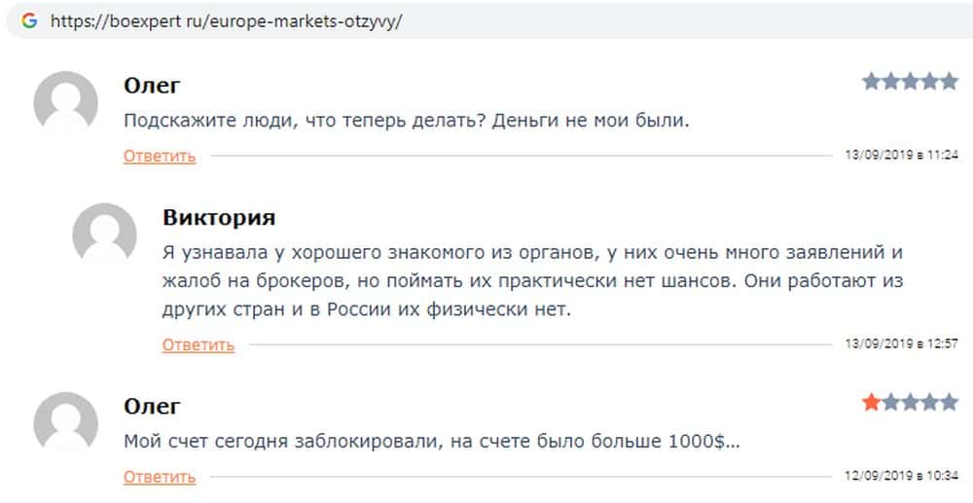
Task: Click the Google icon in address bar
Action: 29,21
